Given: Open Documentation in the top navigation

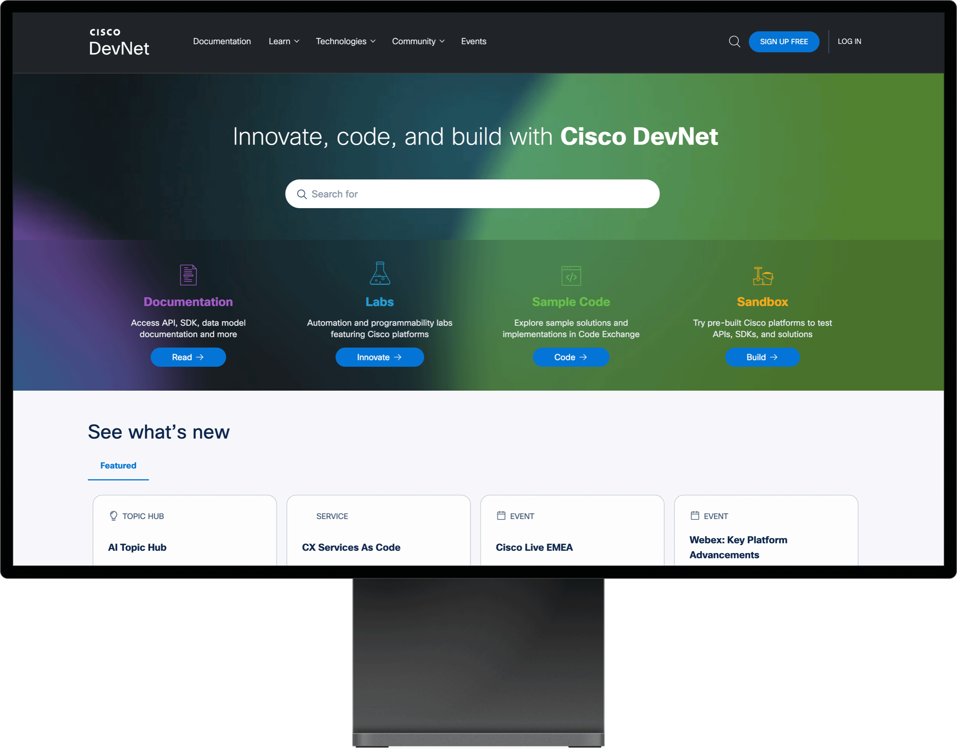Looking at the screenshot, I should [x=222, y=41].
